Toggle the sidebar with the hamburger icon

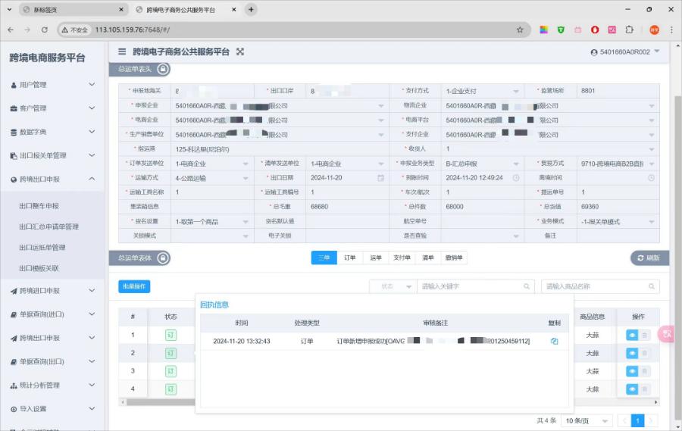pyautogui.click(x=122, y=52)
